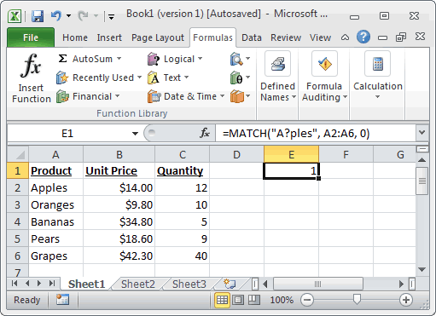Click the Insert Function fx icon
This screenshot has width=436, height=316.
(x=31, y=66)
